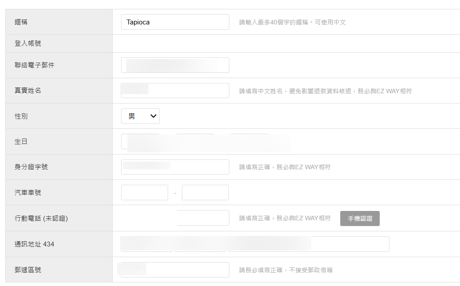Click the 郵遞區號 postal code field
This screenshot has width=460, height=286.
click(x=175, y=270)
